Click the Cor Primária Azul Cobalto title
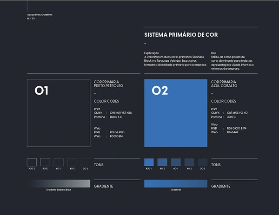Viewport: 279px width, 215px height. [224, 84]
